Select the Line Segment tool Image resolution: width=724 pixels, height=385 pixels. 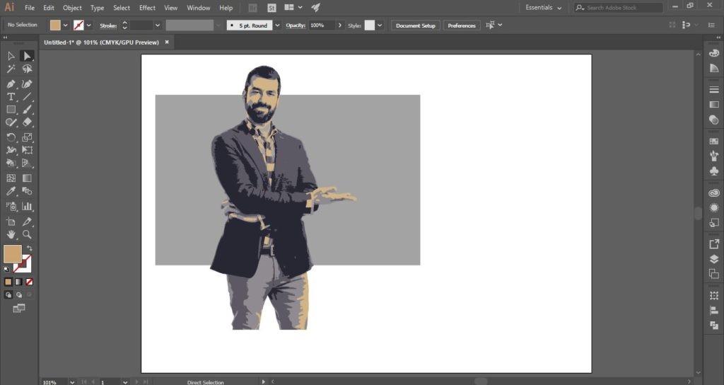tap(27, 96)
